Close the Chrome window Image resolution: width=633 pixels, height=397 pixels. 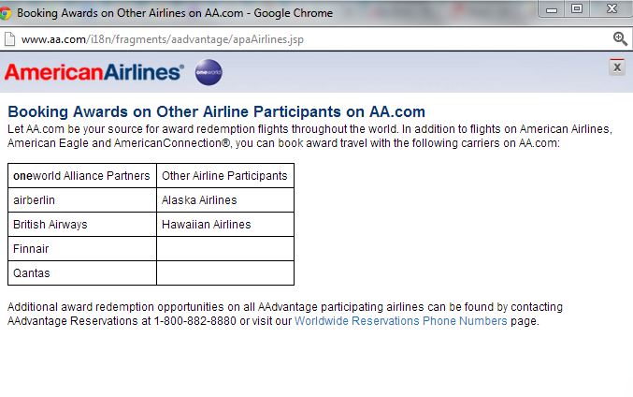pos(611,8)
